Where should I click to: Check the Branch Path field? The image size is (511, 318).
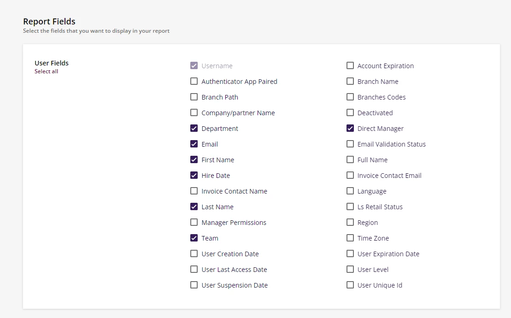pyautogui.click(x=194, y=97)
